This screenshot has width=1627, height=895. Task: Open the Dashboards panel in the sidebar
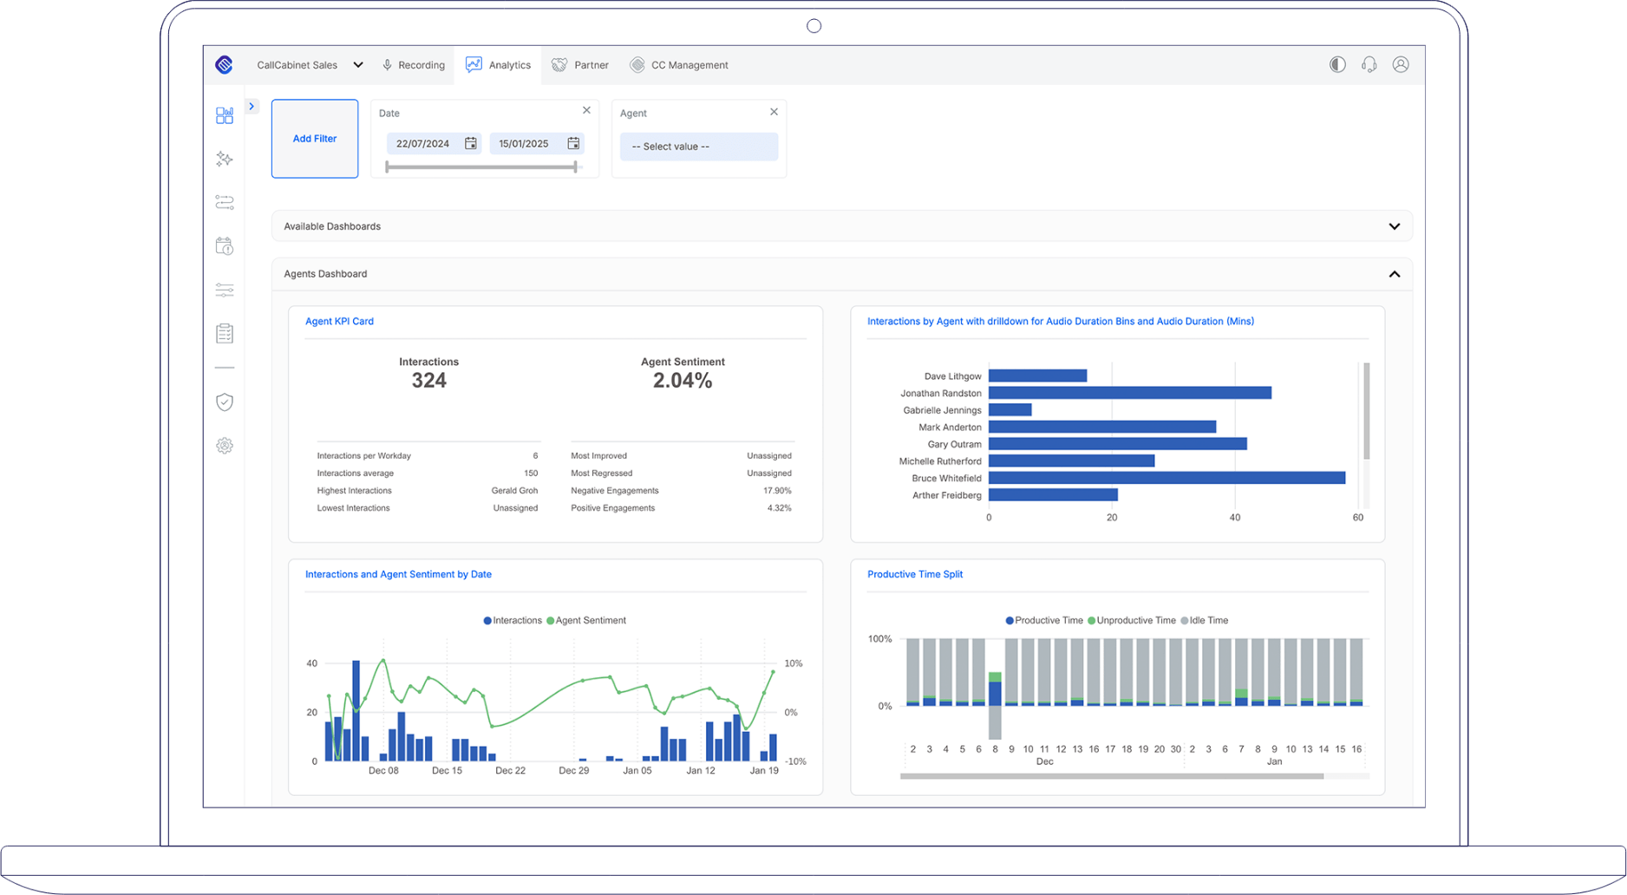tap(224, 114)
